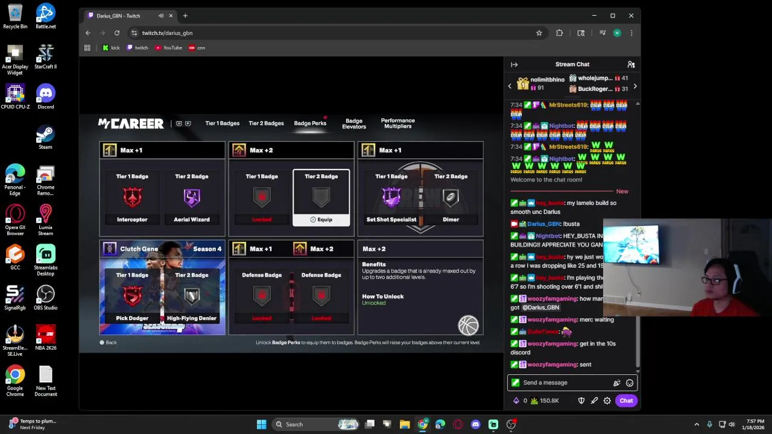
Task: Open the Badge Elevators tab
Action: tap(354, 124)
